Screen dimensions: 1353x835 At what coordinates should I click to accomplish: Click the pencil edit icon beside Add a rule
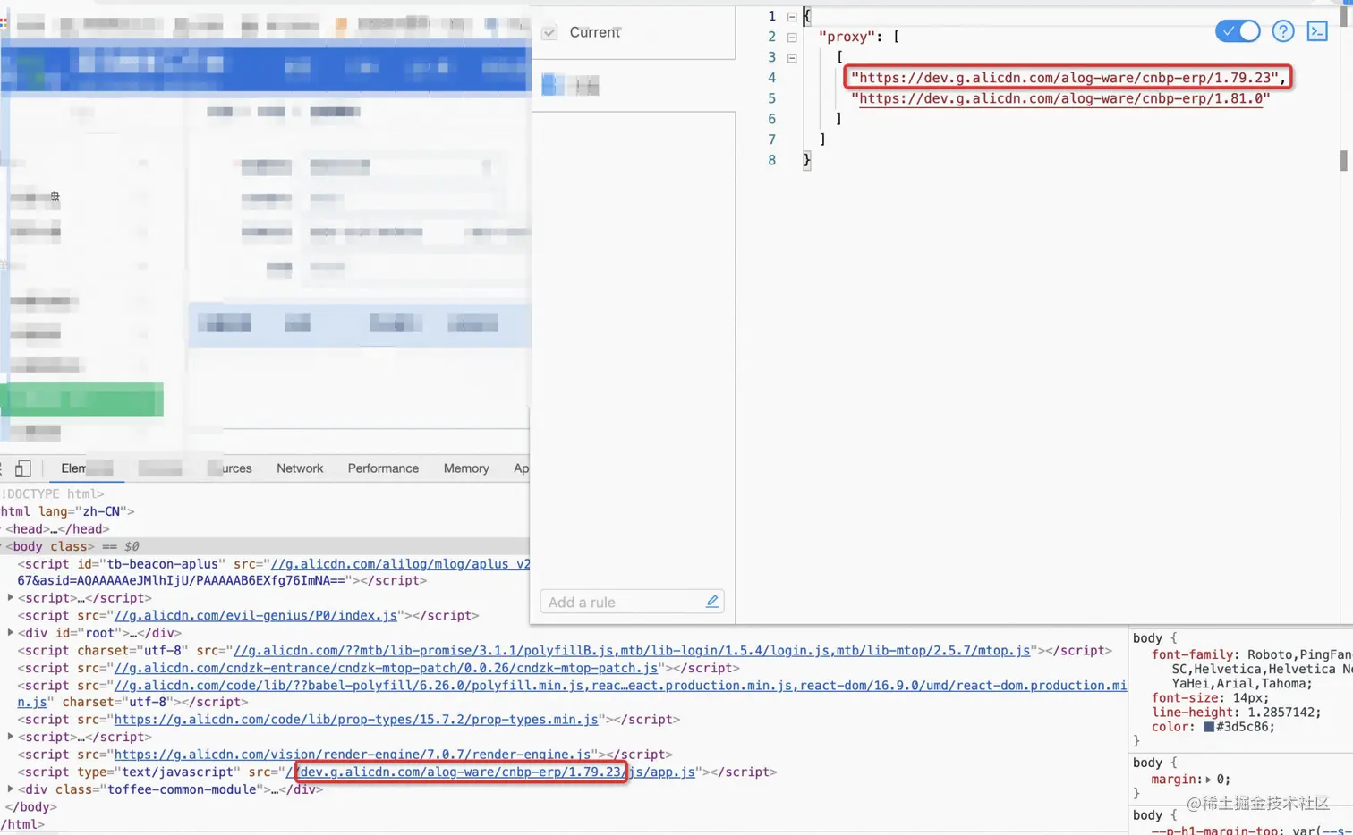pos(711,602)
